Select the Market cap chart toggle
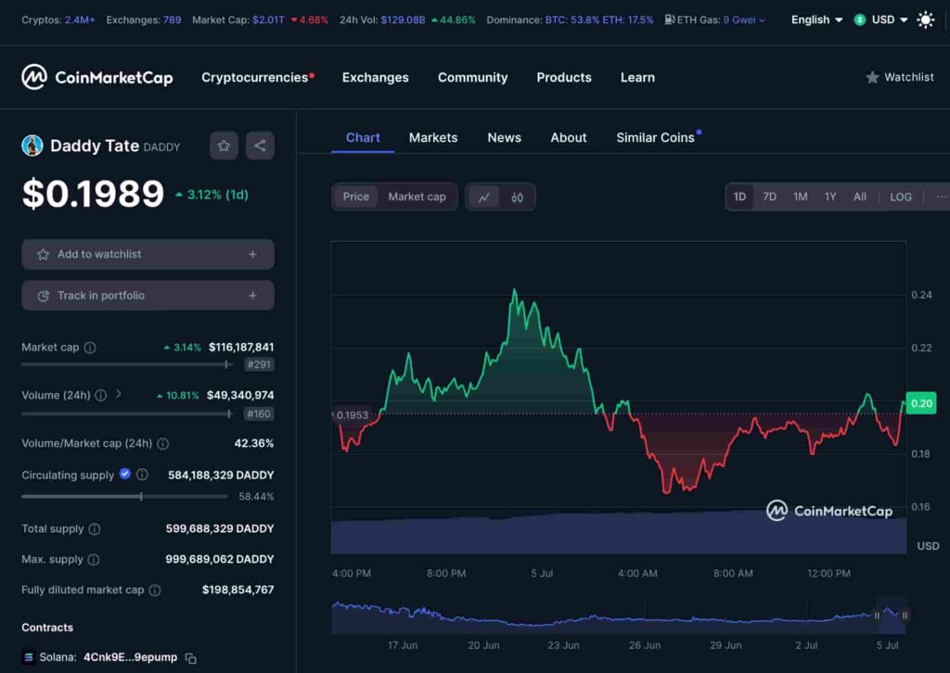 [417, 197]
